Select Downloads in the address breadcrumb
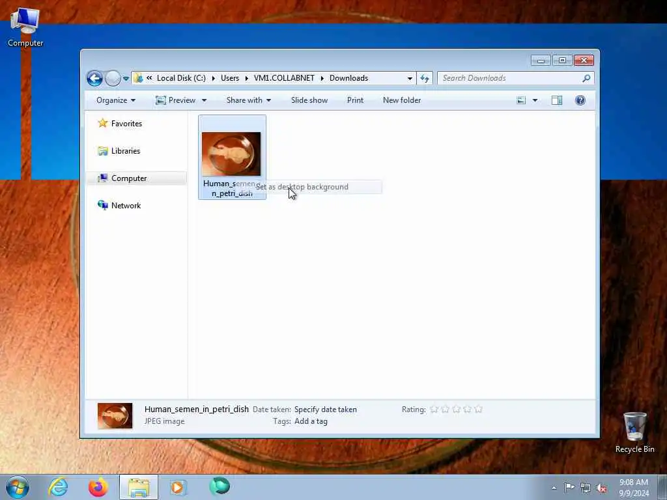The image size is (667, 500). pos(349,78)
